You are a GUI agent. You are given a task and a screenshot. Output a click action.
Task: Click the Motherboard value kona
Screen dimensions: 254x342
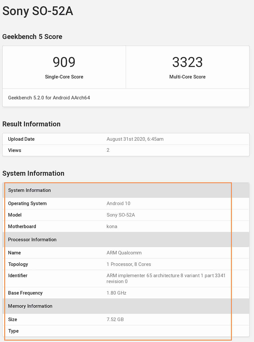pyautogui.click(x=112, y=226)
